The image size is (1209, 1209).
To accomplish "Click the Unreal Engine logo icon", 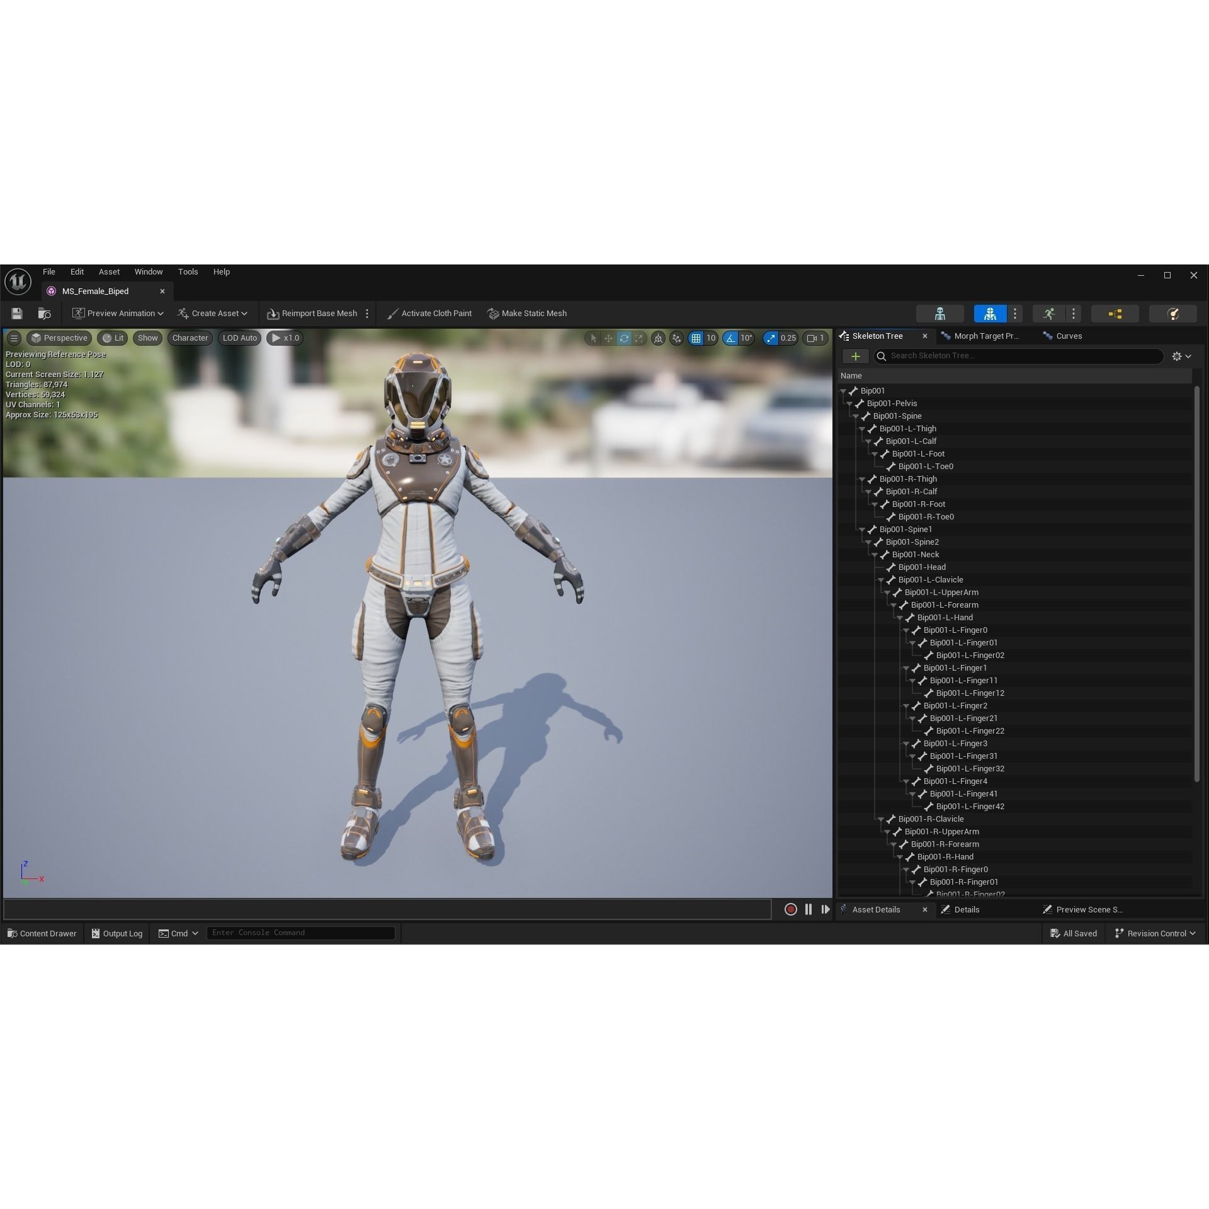I will [x=18, y=281].
